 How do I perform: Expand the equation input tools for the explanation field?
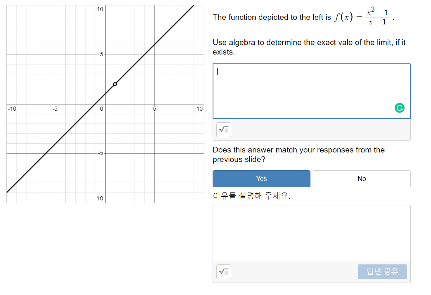click(223, 272)
